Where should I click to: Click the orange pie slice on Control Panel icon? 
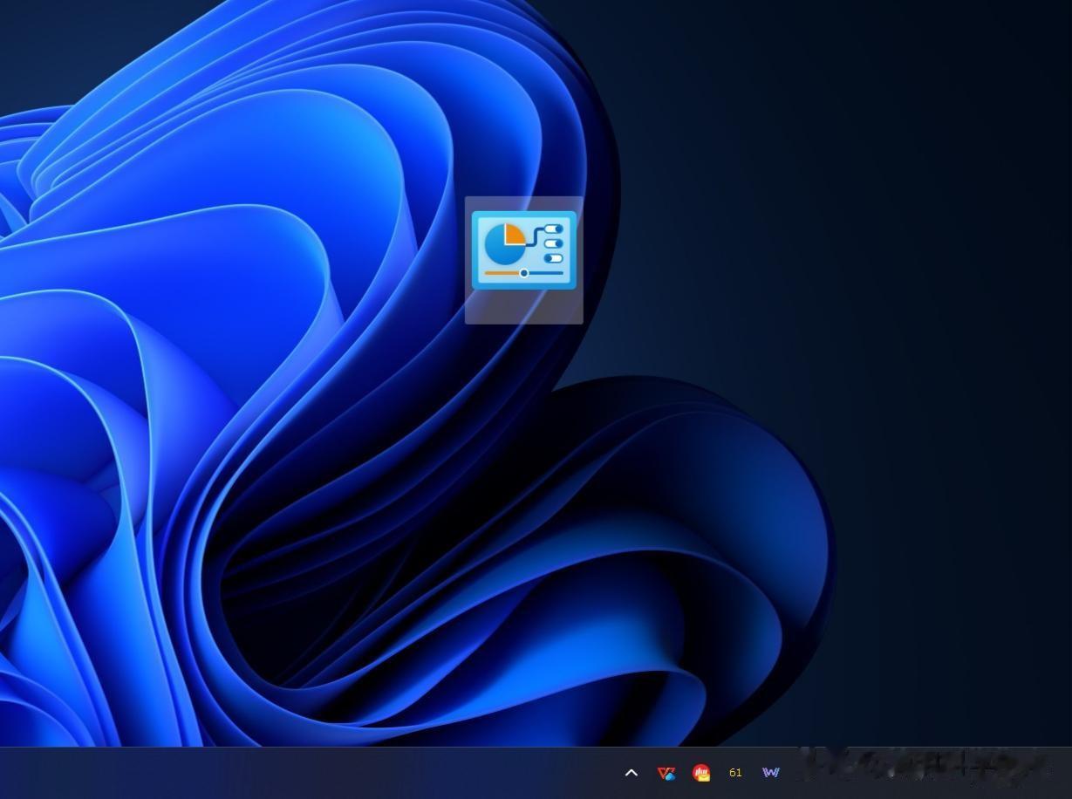point(514,234)
